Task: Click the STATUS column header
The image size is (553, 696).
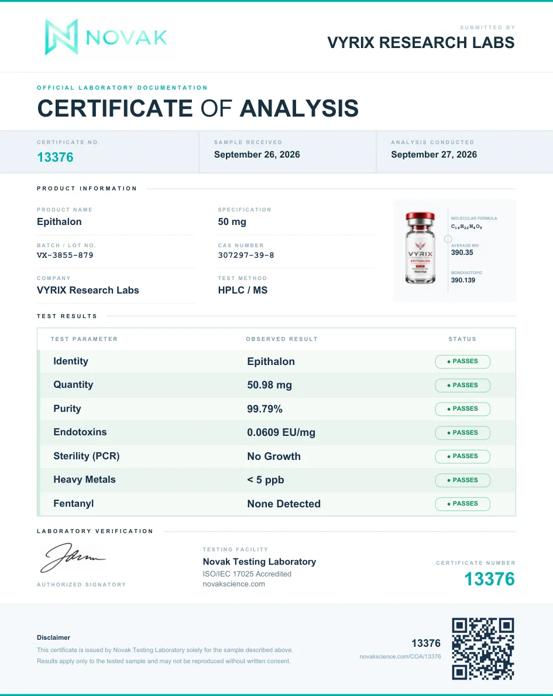Action: pyautogui.click(x=462, y=339)
